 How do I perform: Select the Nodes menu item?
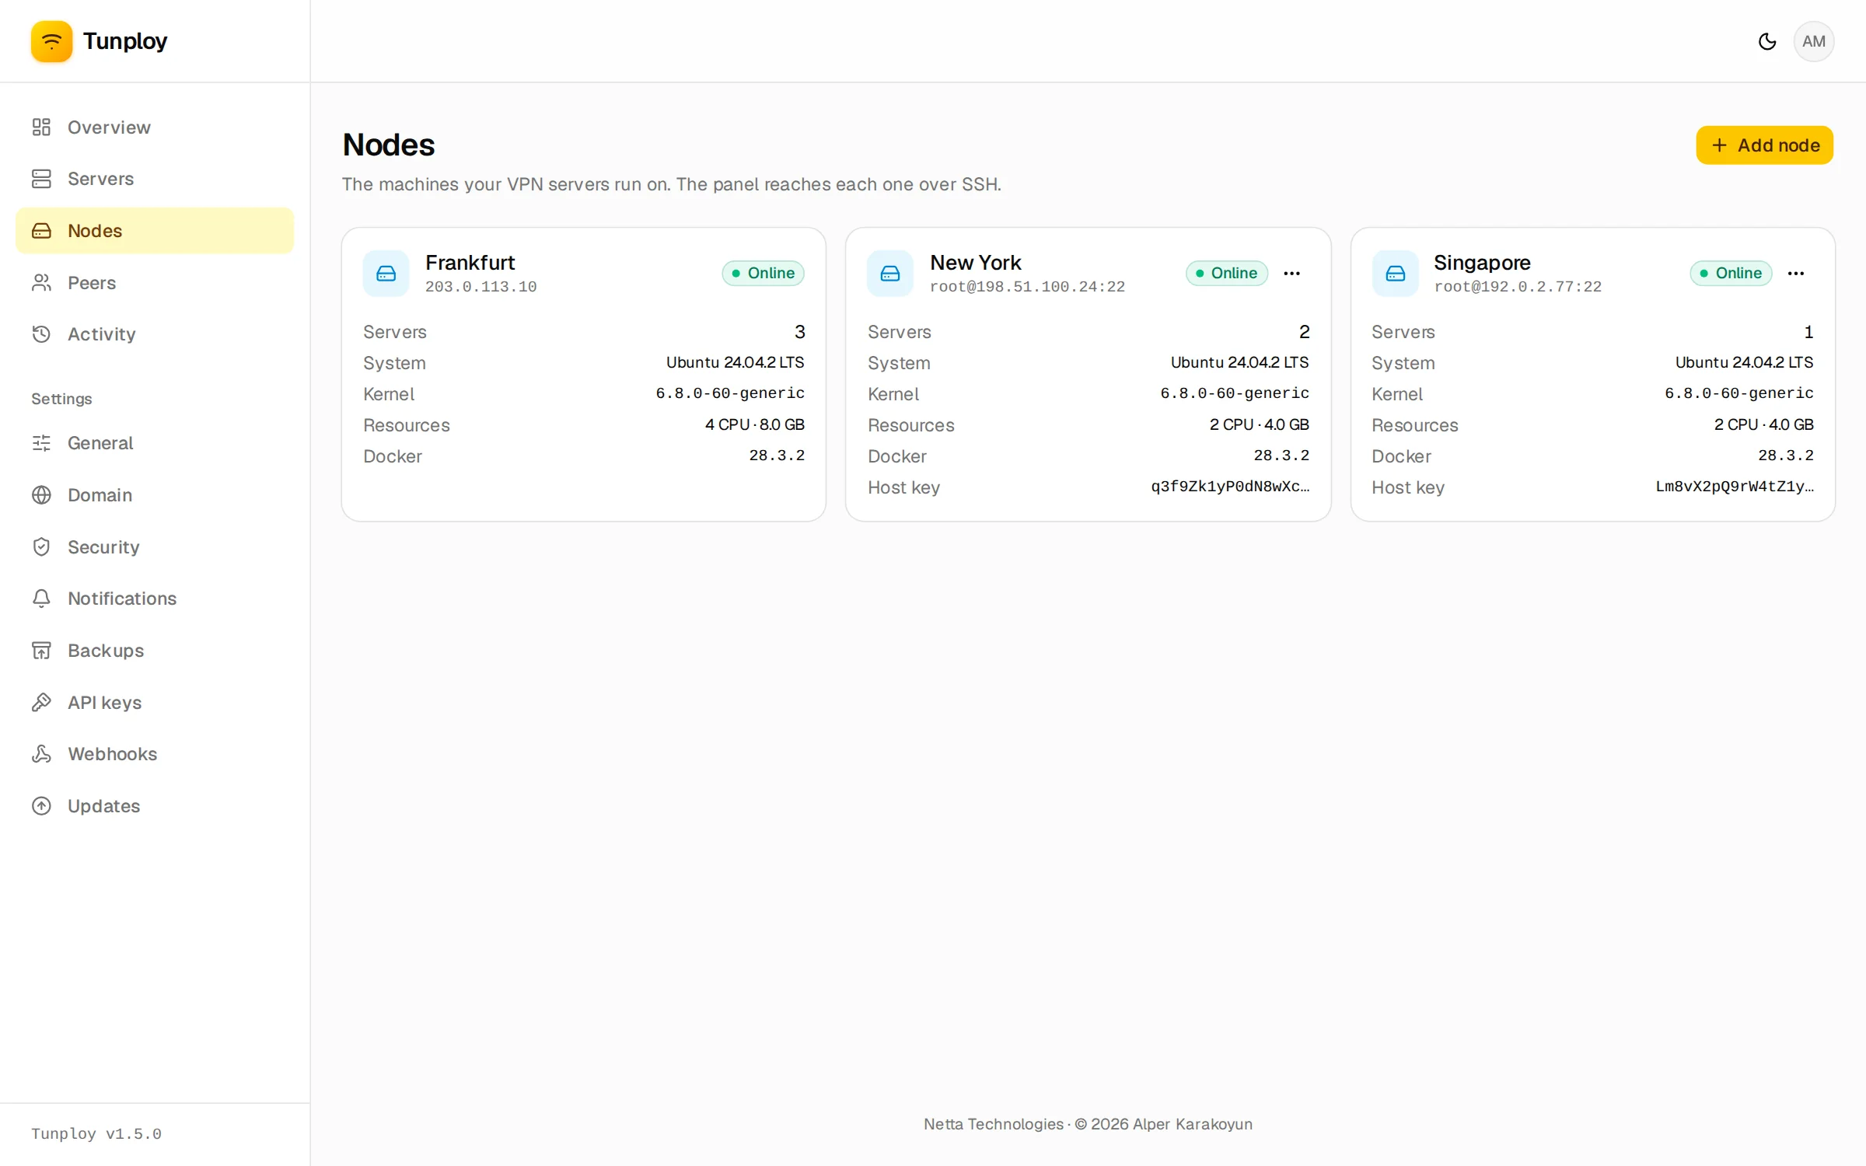(x=155, y=231)
